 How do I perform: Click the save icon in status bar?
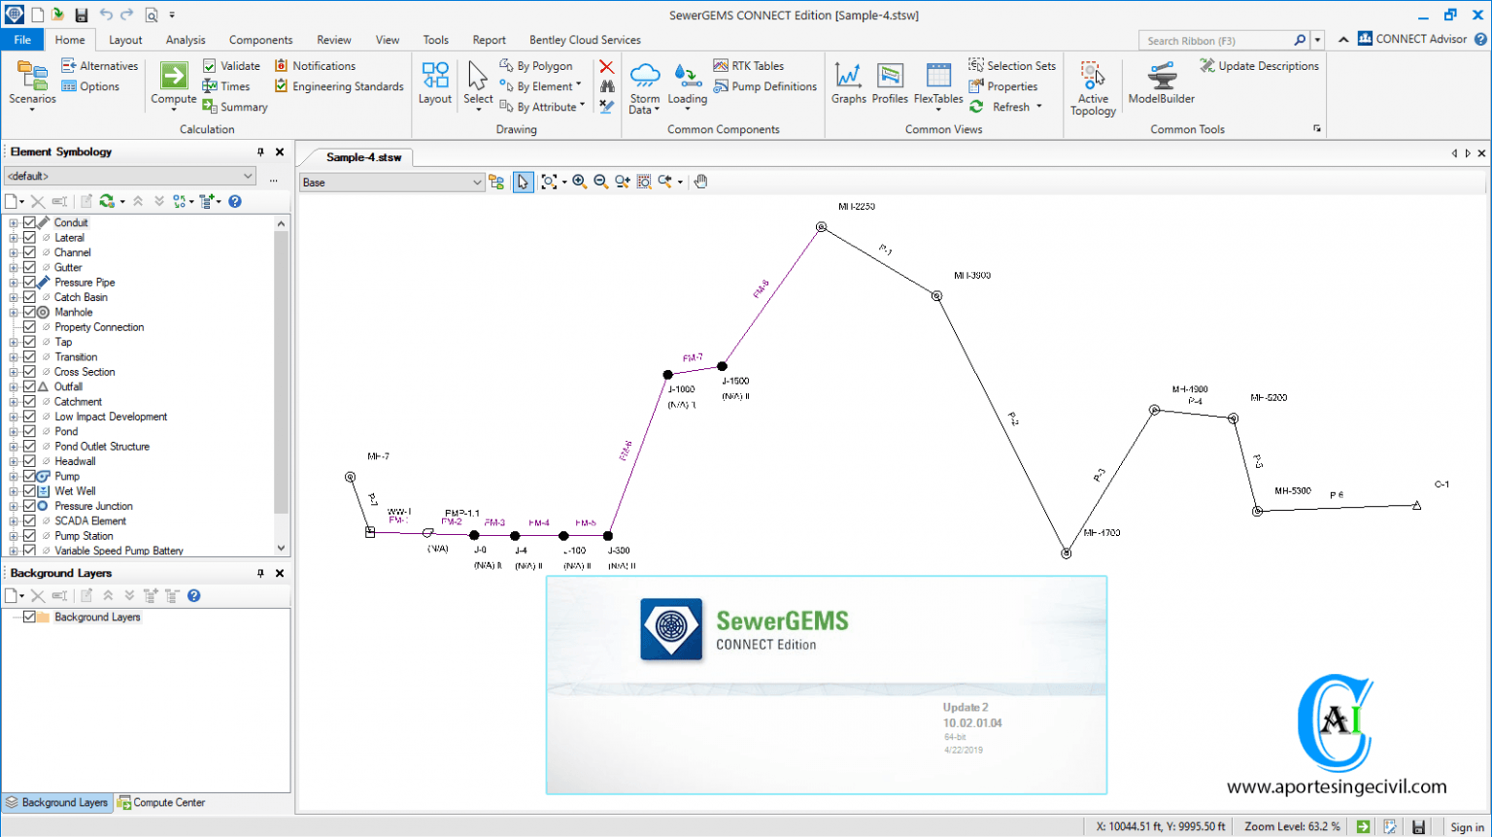click(x=1418, y=826)
